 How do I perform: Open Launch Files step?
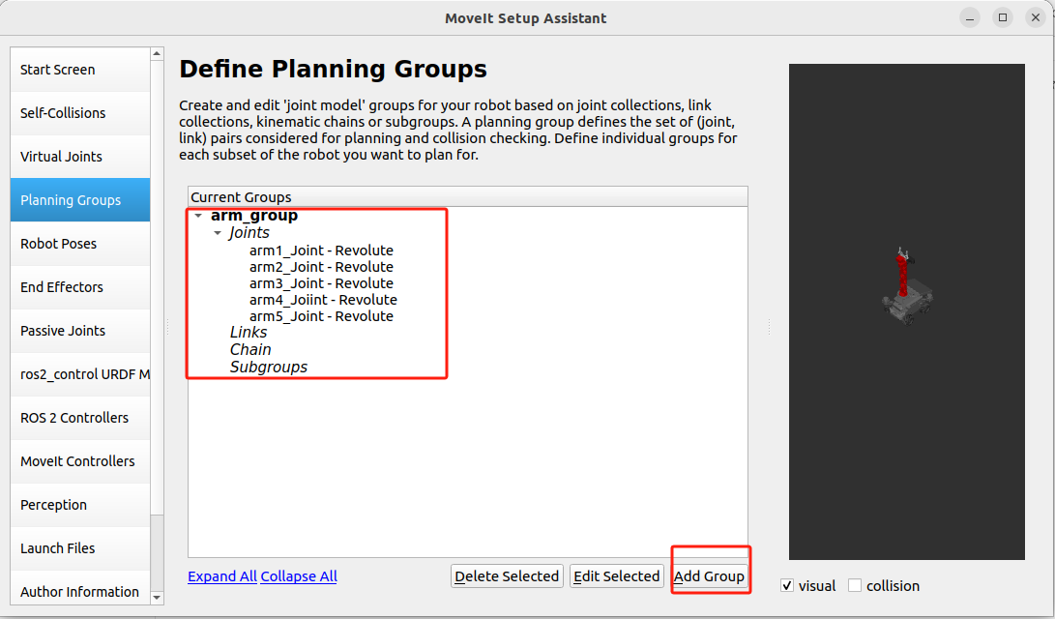[x=80, y=548]
